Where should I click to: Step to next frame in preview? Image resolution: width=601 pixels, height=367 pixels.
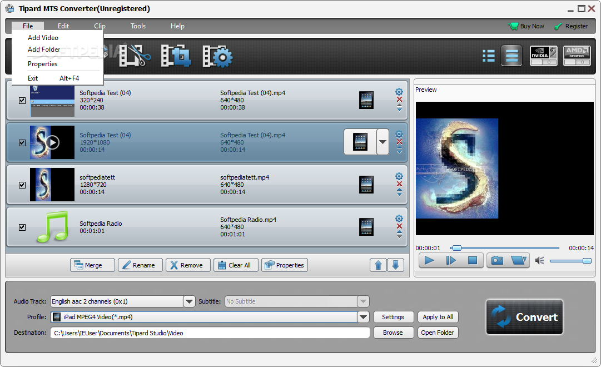point(451,260)
